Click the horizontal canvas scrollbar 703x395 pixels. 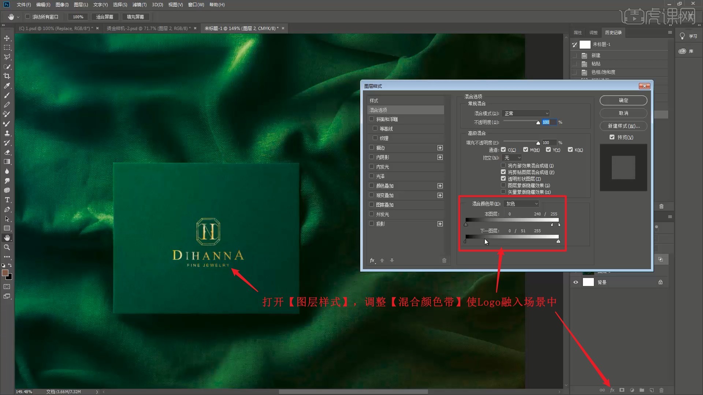coord(353,392)
